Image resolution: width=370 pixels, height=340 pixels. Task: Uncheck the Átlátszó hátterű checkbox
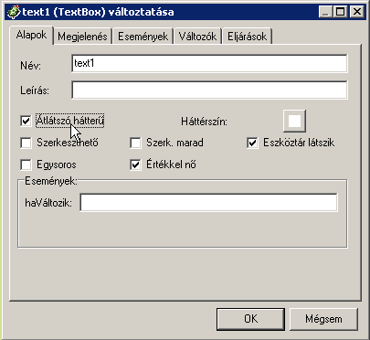click(x=26, y=121)
